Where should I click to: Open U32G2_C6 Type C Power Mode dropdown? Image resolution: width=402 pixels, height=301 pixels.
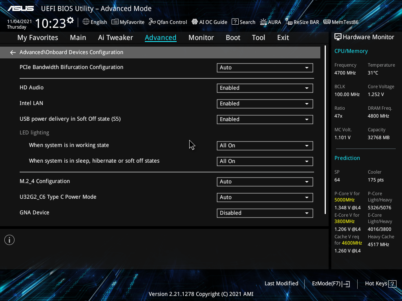[265, 198]
